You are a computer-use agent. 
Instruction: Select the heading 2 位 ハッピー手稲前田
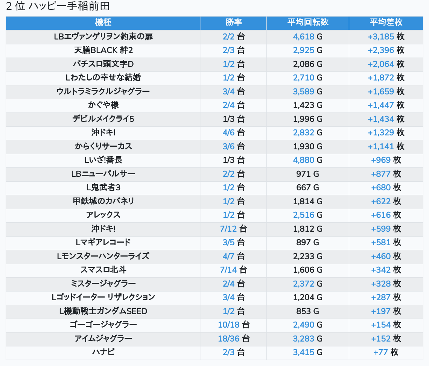pyautogui.click(x=58, y=6)
